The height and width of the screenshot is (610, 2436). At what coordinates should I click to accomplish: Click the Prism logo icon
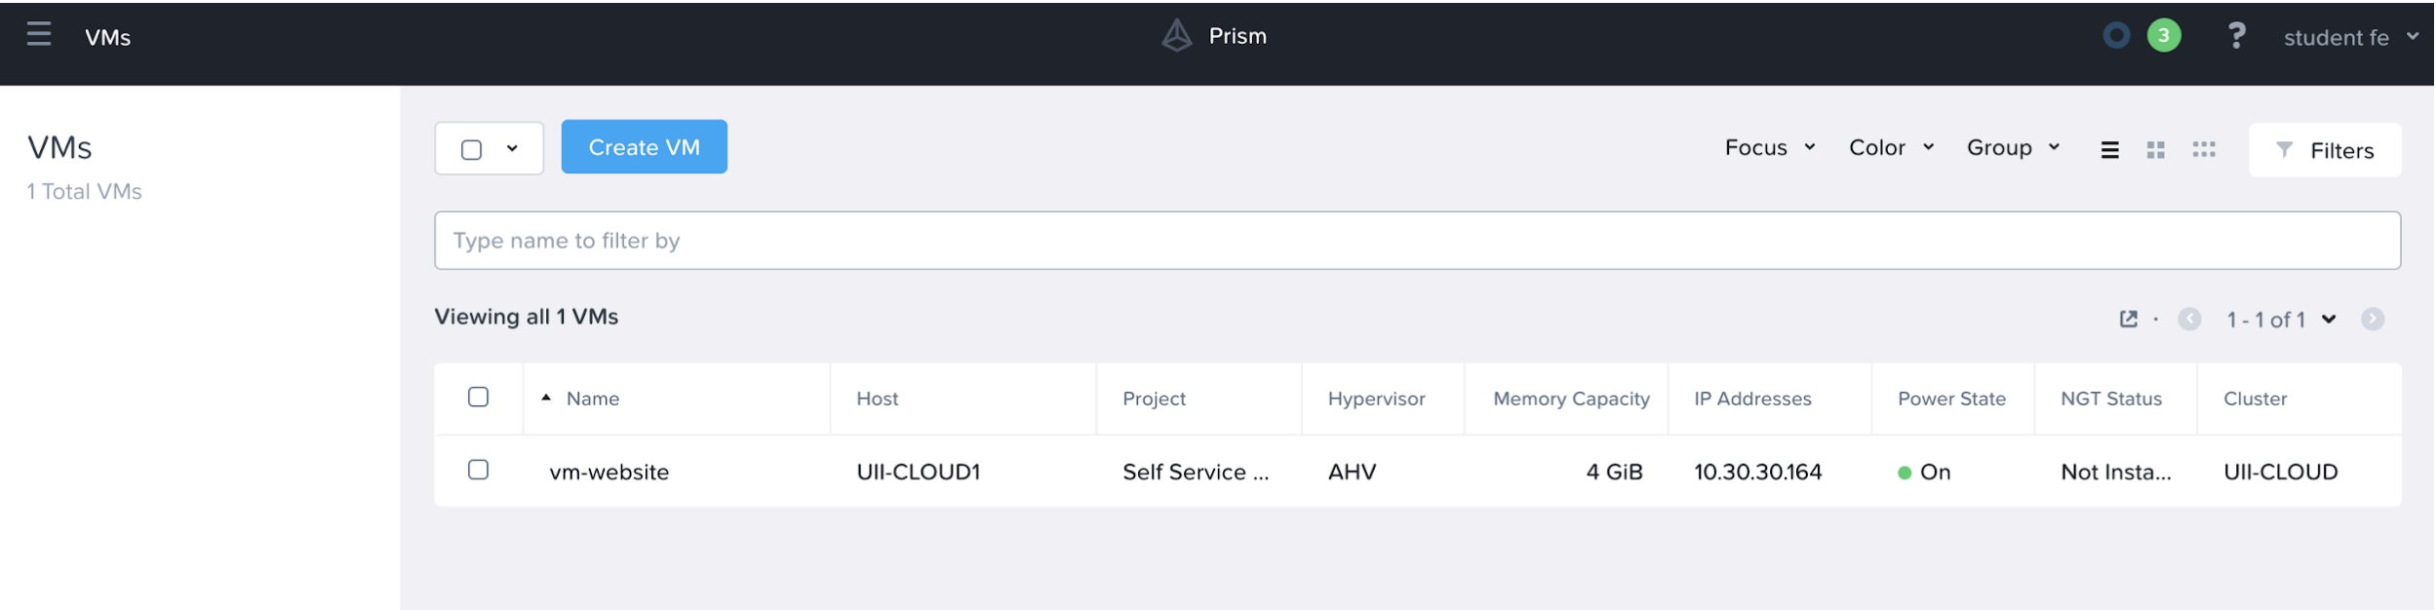[1177, 36]
